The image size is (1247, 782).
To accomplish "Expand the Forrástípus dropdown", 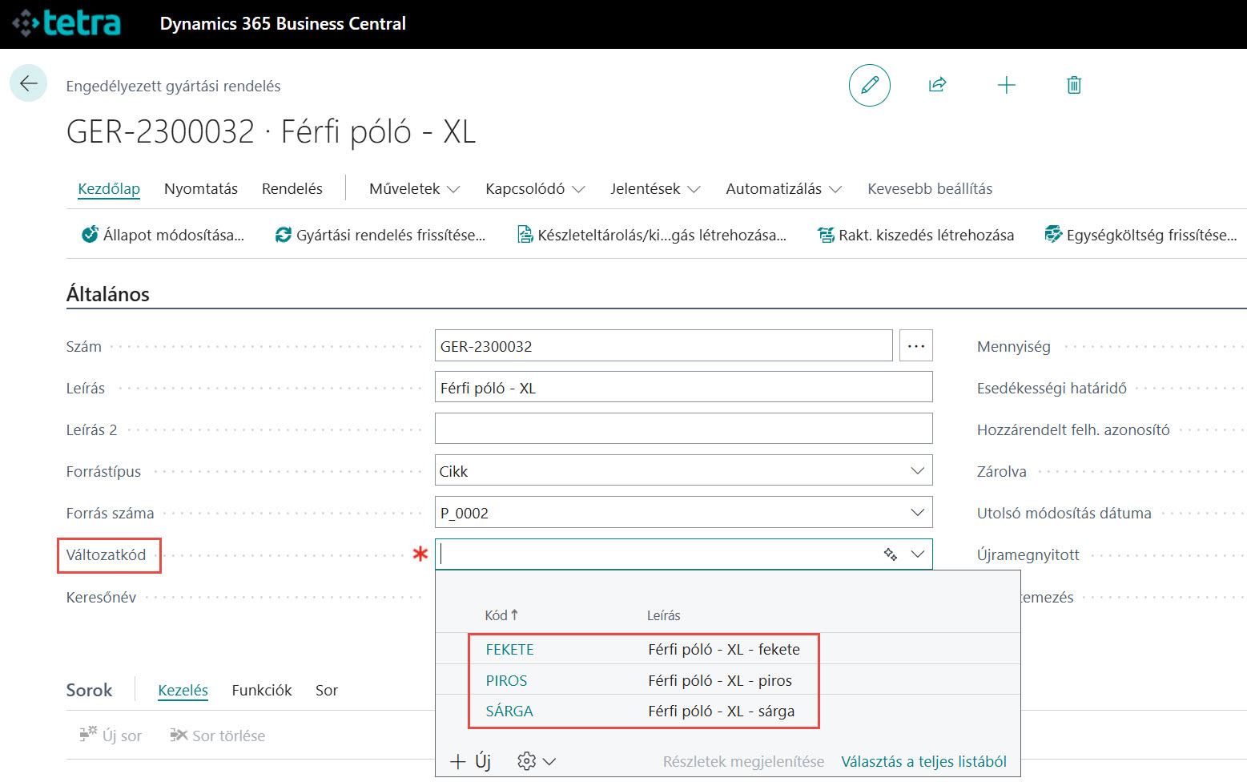I will pos(917,471).
